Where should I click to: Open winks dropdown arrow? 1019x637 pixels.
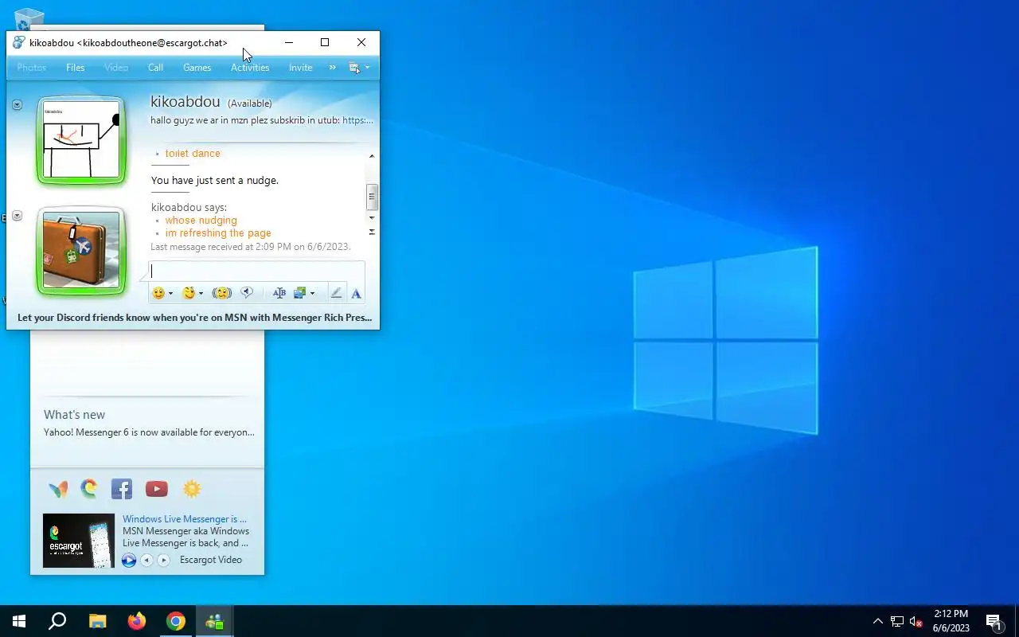click(201, 294)
